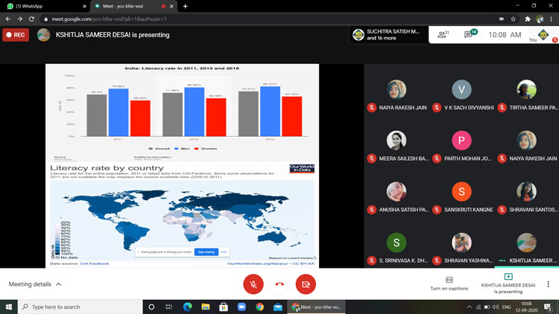The image size is (559, 314).
Task: Click the REC recording indicator
Action: pyautogui.click(x=16, y=35)
